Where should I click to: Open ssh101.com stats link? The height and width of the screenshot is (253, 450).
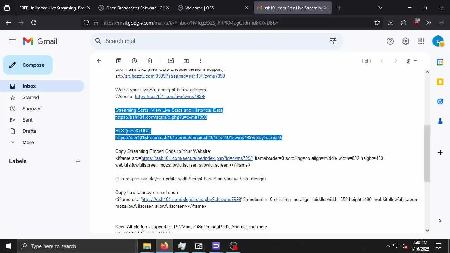tap(161, 117)
